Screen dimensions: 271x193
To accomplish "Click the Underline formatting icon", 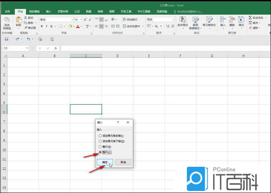I will 52,26.
